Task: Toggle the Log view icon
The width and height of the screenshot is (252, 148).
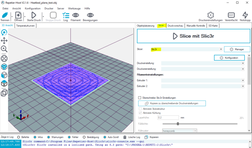Action: [66, 15]
